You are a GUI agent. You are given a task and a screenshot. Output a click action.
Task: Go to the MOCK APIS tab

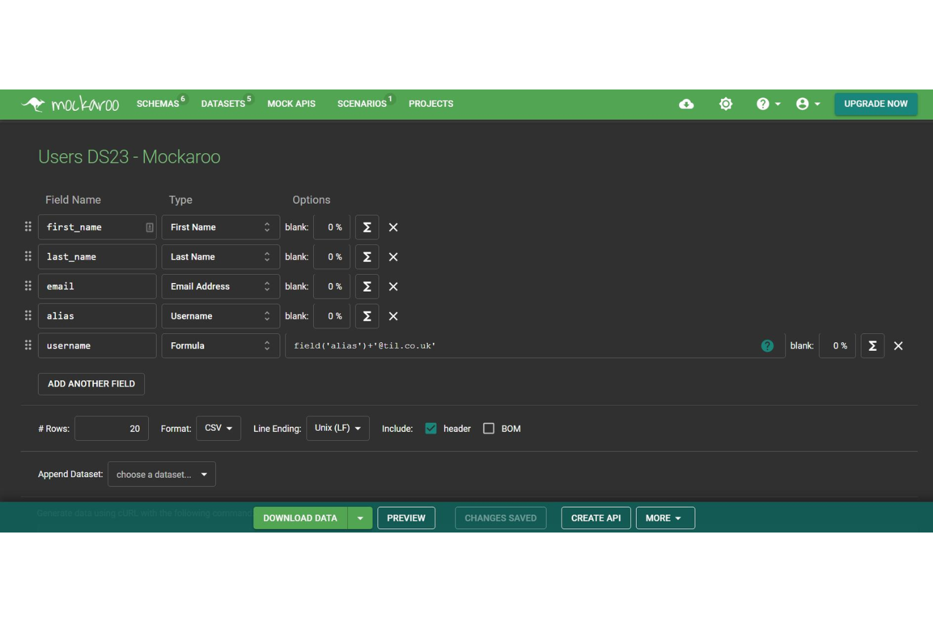(291, 104)
